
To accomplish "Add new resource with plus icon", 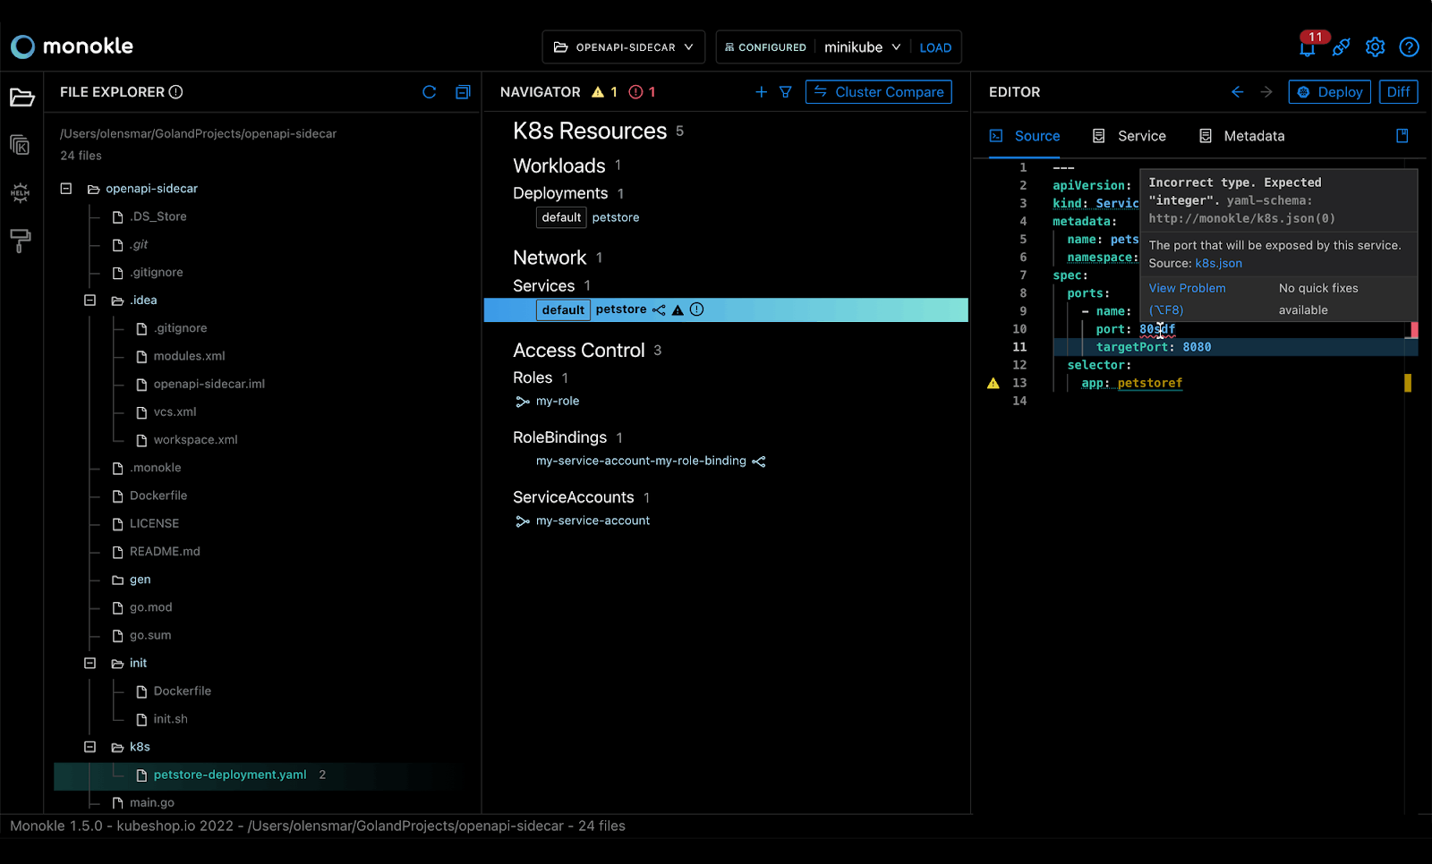I will click(762, 92).
